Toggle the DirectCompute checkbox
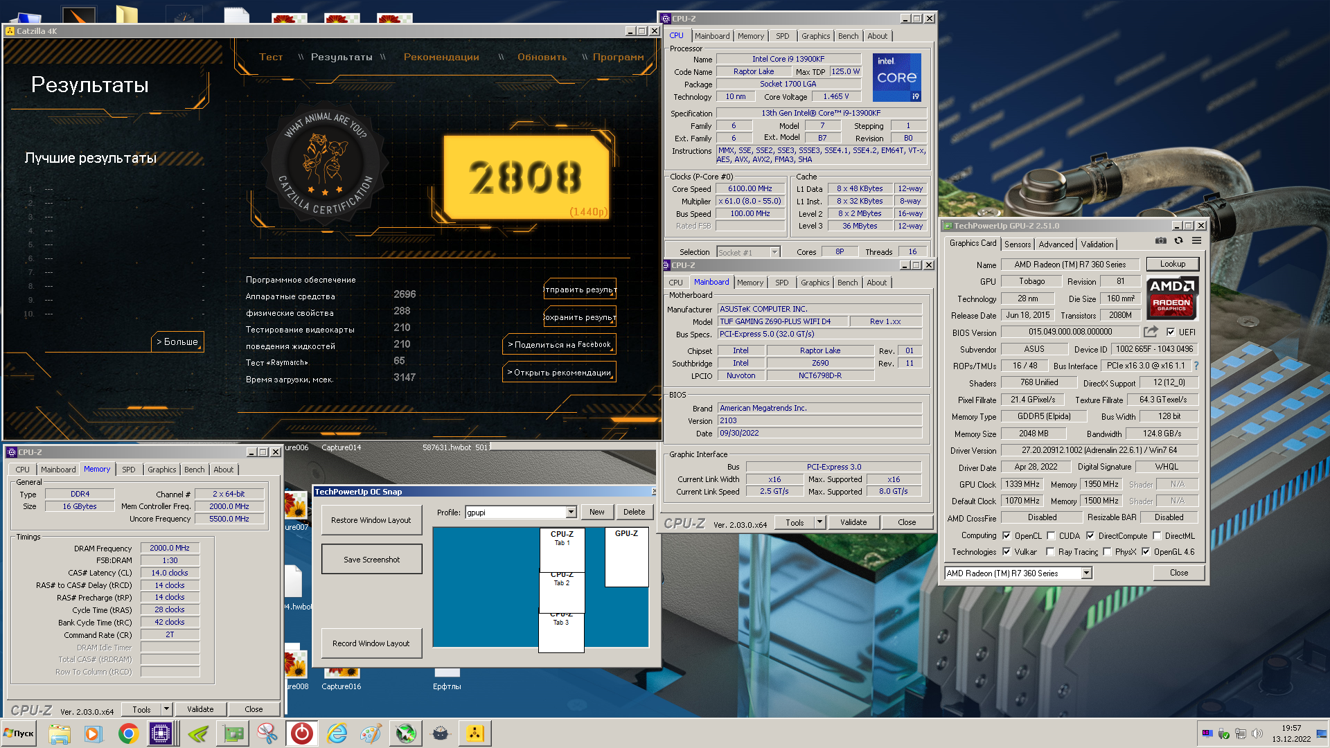This screenshot has width=1330, height=748. click(x=1090, y=535)
